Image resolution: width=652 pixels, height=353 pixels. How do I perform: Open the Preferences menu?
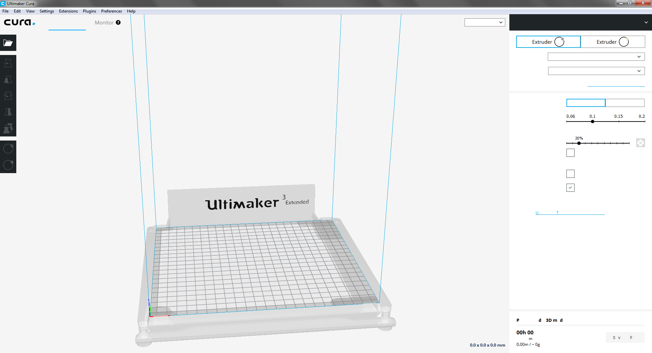[x=111, y=11]
